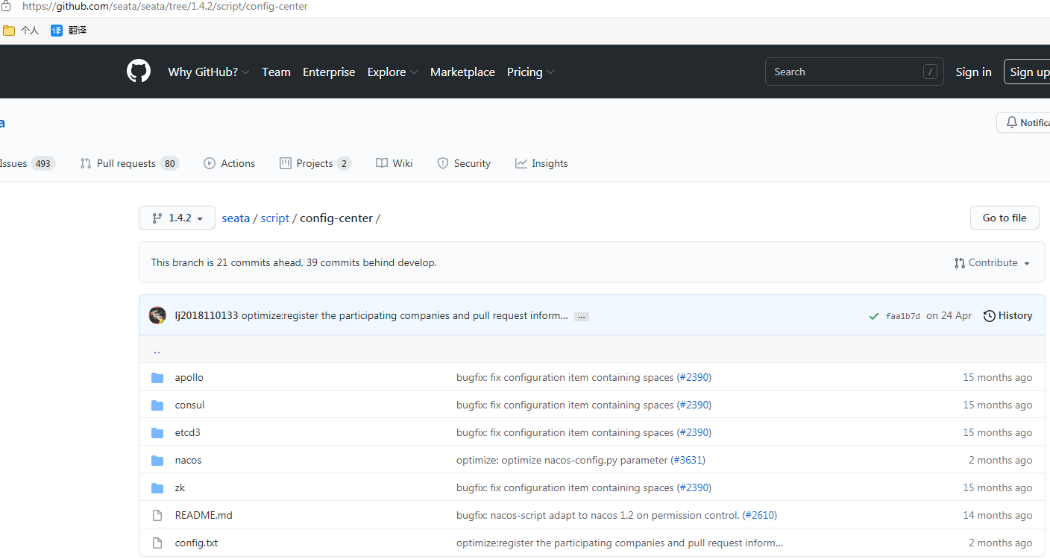Click the address bar lock icon
The width and height of the screenshot is (1050, 559).
click(7, 6)
